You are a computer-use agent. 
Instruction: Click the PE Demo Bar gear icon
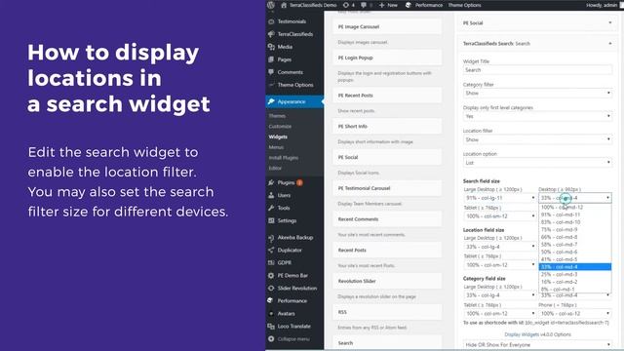pyautogui.click(x=271, y=276)
